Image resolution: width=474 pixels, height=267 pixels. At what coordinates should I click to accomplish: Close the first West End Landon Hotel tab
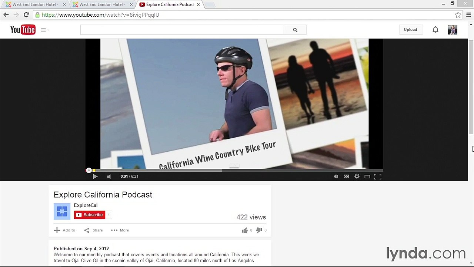(64, 4)
